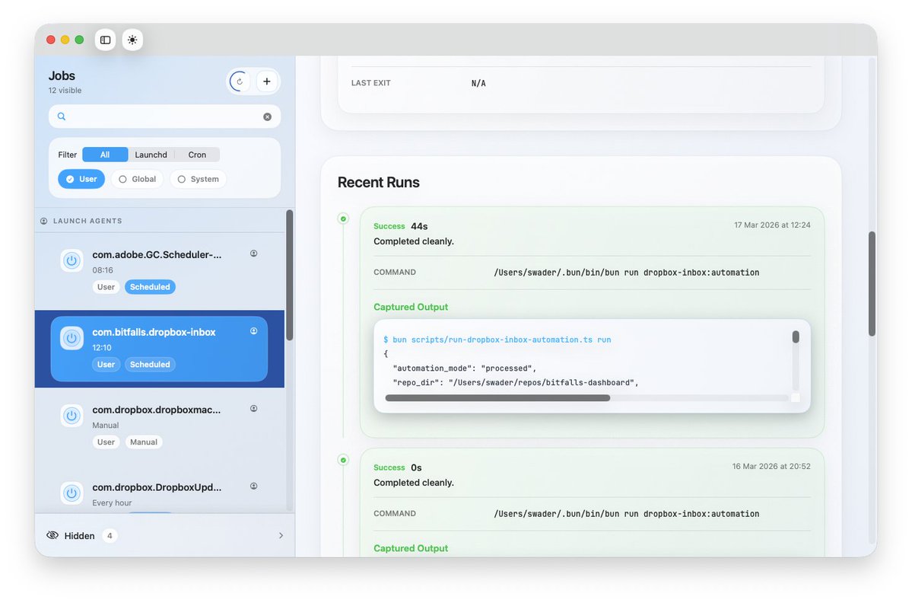This screenshot has height=603, width=912.
Task: Enable the Global scope filter
Action: pos(137,179)
